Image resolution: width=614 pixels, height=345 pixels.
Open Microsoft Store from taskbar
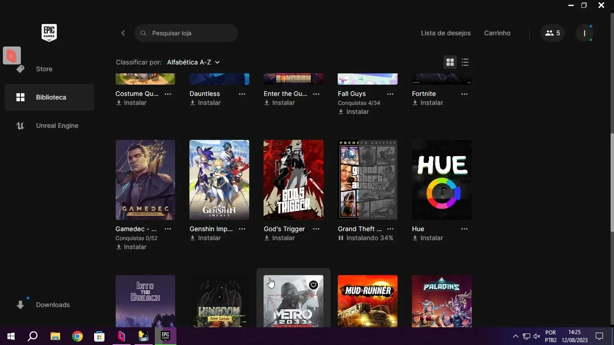coord(99,336)
